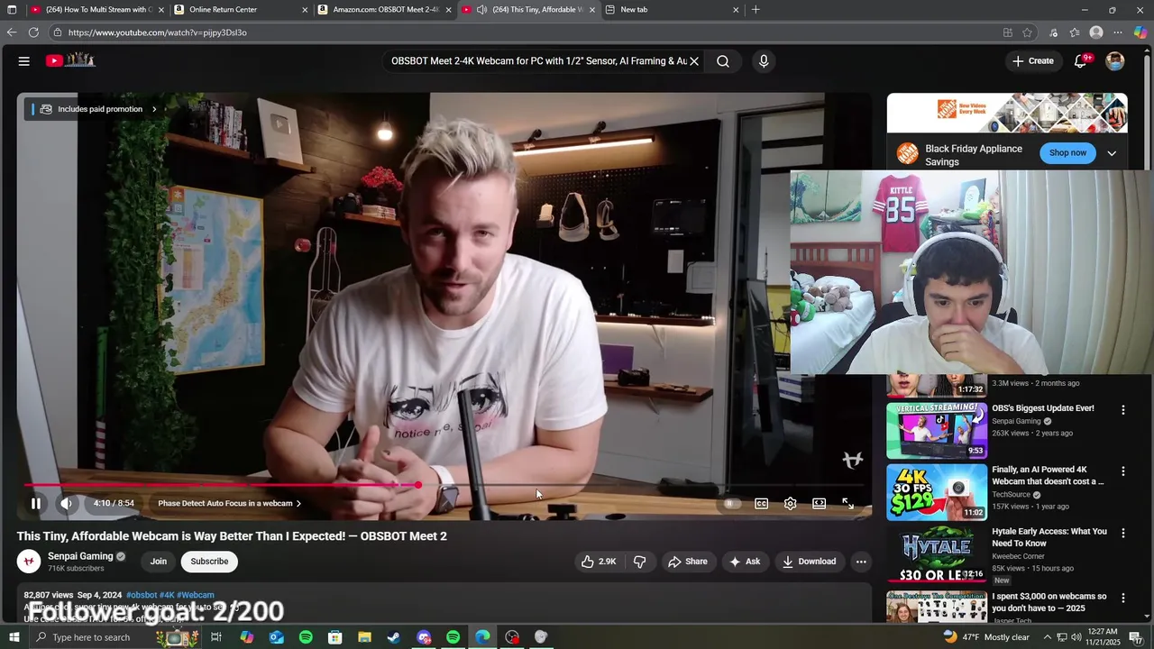Screen dimensions: 1154x649
Task: Open browser Favorites list icon
Action: pos(1075,32)
